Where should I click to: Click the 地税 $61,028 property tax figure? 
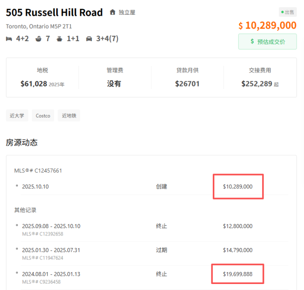click(x=42, y=84)
